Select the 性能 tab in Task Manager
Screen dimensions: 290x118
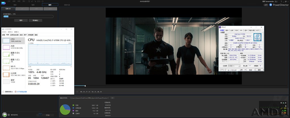(7, 35)
